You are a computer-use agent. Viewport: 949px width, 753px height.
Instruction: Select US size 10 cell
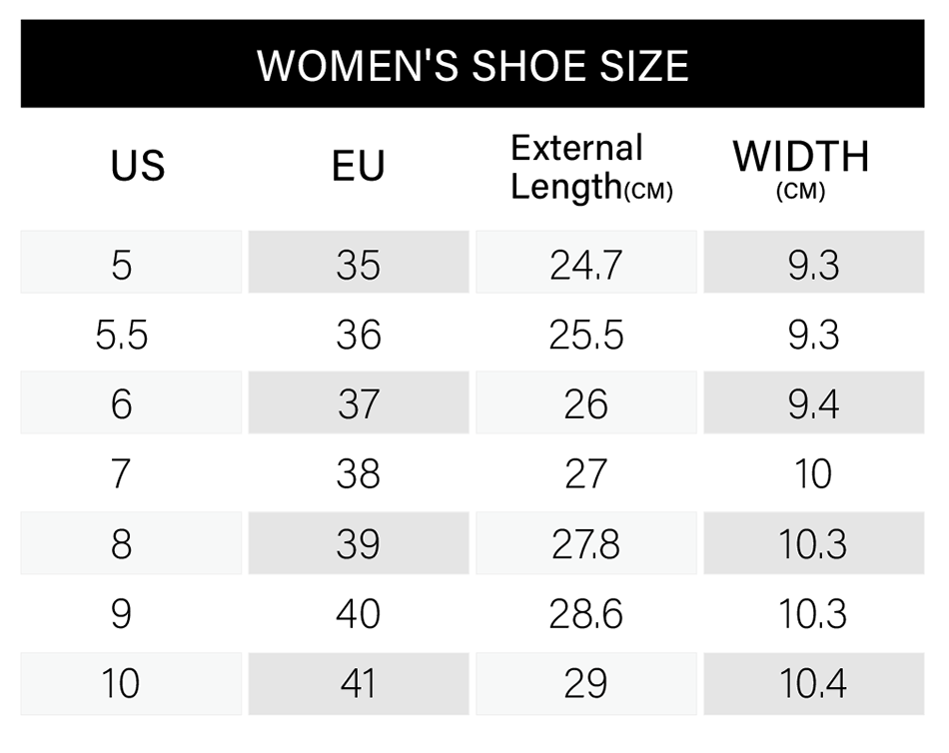(x=131, y=684)
